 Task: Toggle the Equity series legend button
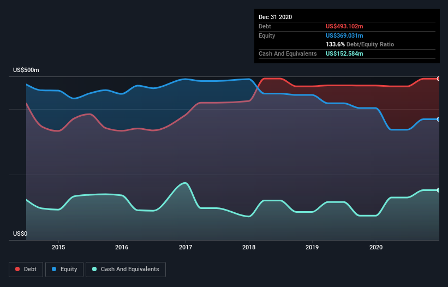point(64,270)
